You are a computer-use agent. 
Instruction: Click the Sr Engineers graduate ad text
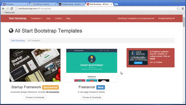[x=160, y=55]
